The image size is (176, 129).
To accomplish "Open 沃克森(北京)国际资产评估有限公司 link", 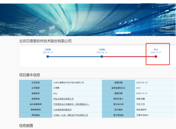I will 71,115.
